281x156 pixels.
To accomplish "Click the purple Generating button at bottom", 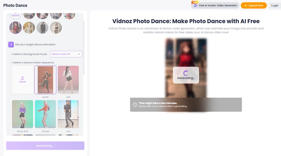I will pyautogui.click(x=45, y=145).
